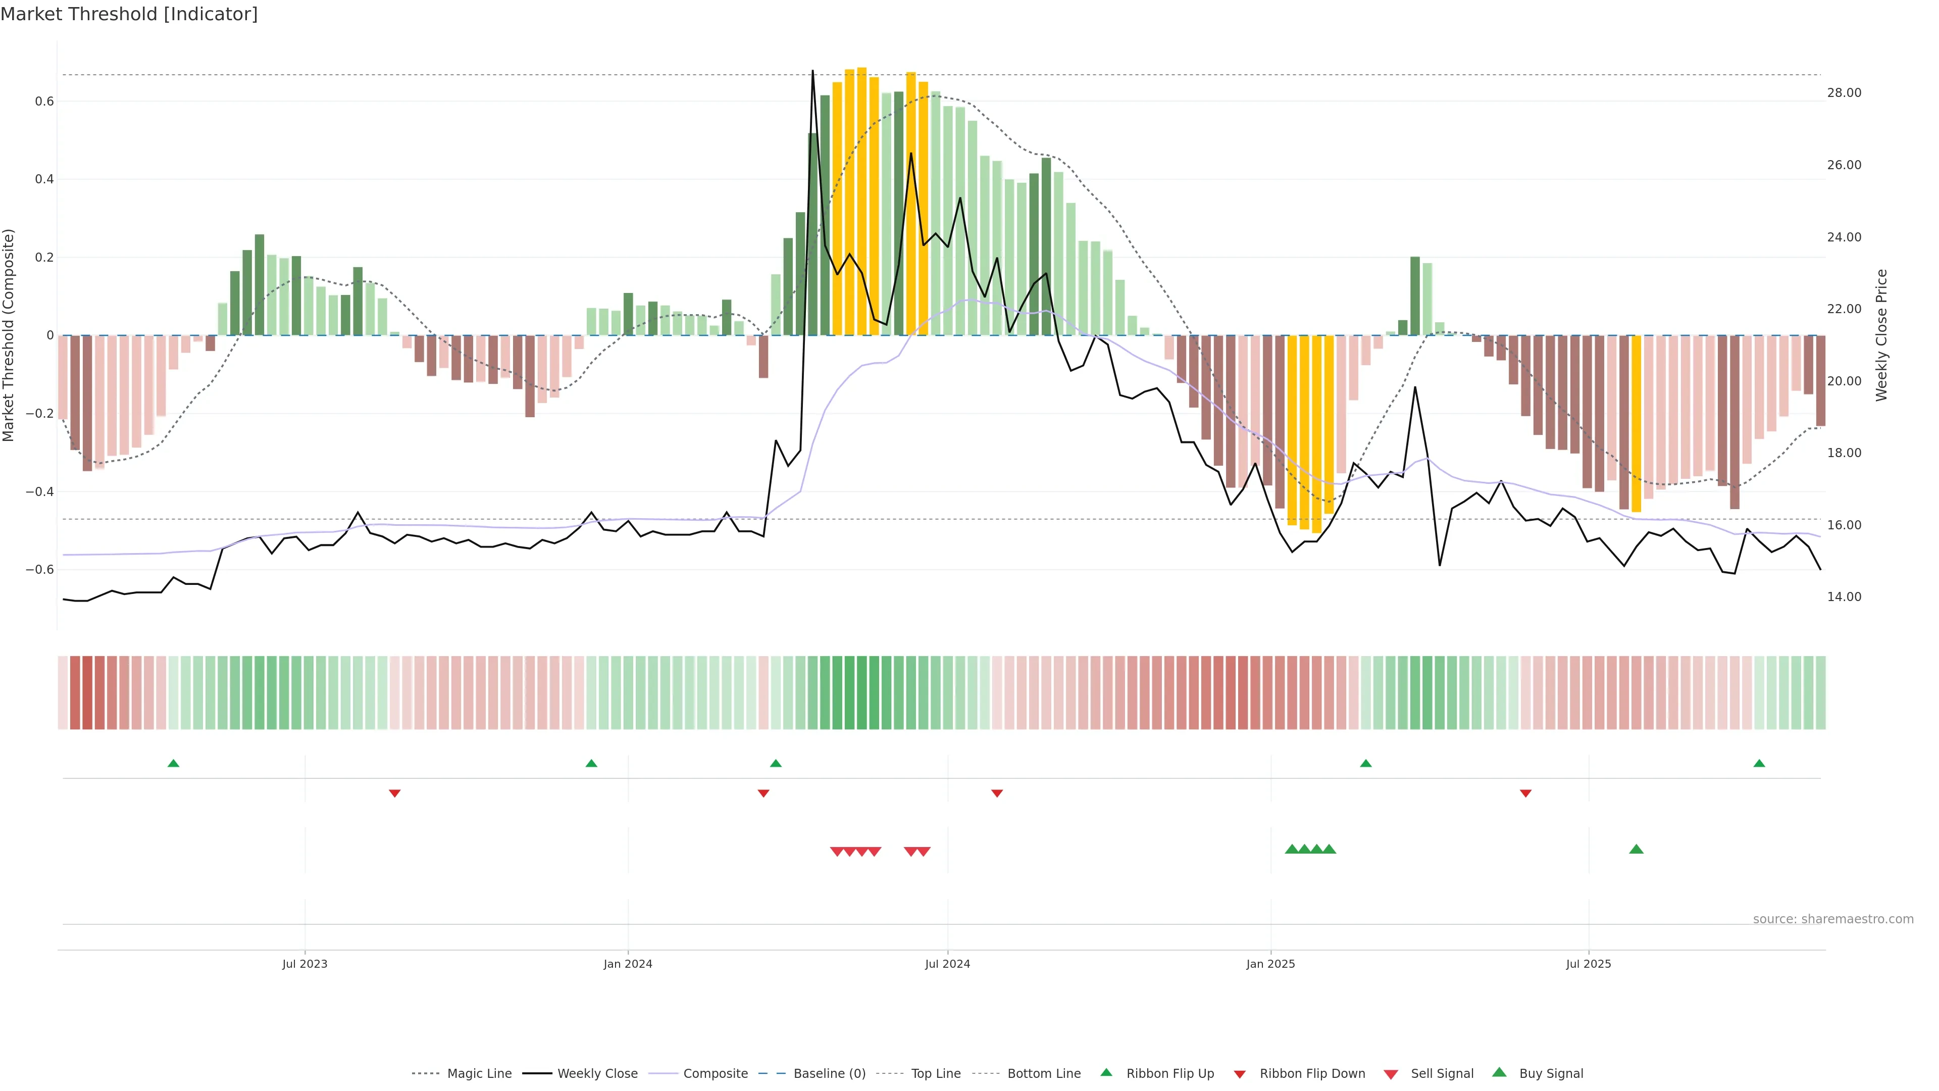Toggle Top Line in the legend
The height and width of the screenshot is (1091, 1939).
tap(936, 1074)
